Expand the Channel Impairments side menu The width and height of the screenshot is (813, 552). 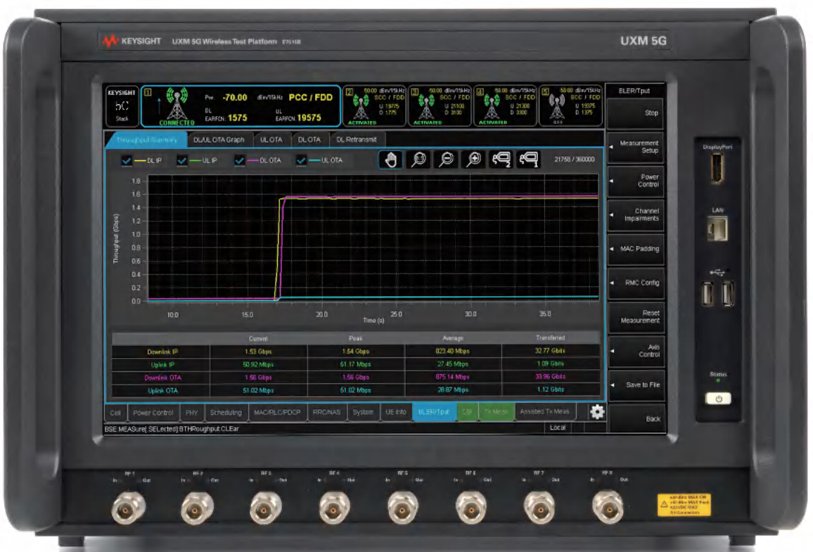(x=636, y=215)
